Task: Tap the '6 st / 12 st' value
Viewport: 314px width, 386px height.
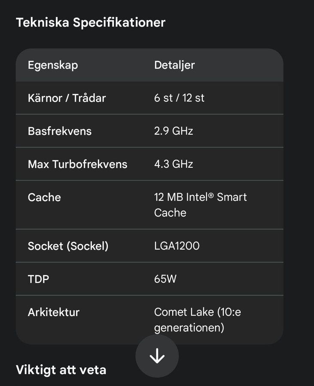Action: pyautogui.click(x=179, y=98)
